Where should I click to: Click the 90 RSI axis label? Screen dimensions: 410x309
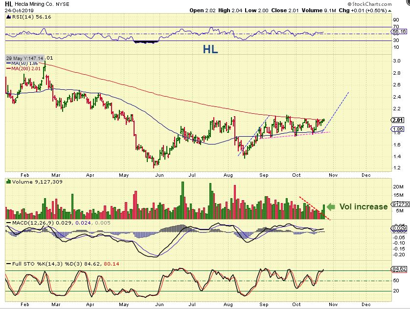[396, 20]
